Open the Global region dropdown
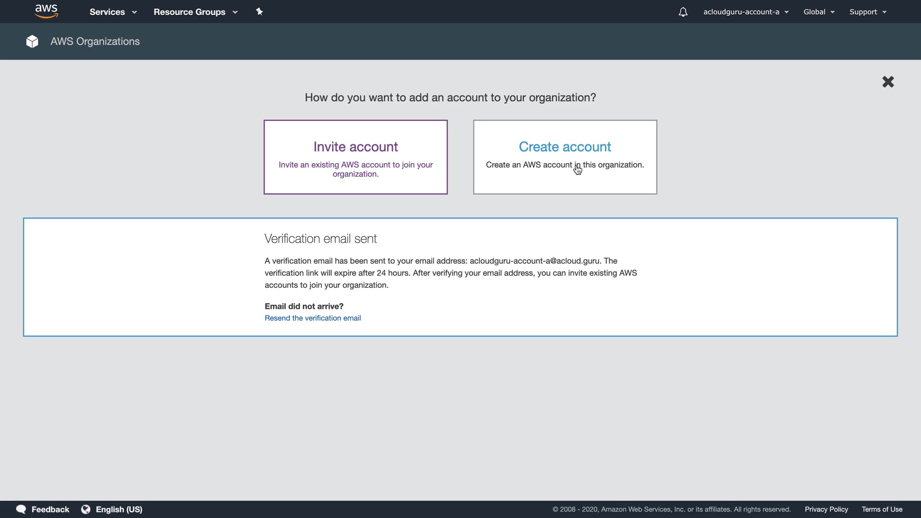This screenshot has width=921, height=518. click(x=819, y=12)
